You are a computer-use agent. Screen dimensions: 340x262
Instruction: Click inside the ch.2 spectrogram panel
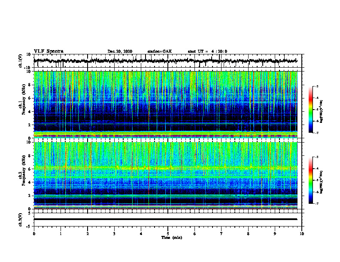click(166, 176)
